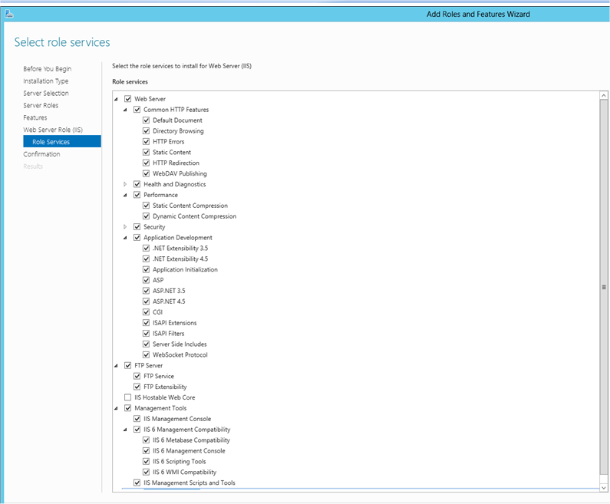Uncheck the CGI option
This screenshot has height=504, width=610.
pos(147,312)
